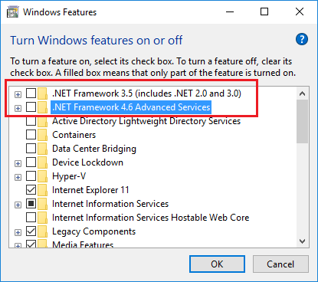The width and height of the screenshot is (318, 282).
Task: Uncheck the Internet Explorer 11 checkbox
Action: [x=31, y=190]
